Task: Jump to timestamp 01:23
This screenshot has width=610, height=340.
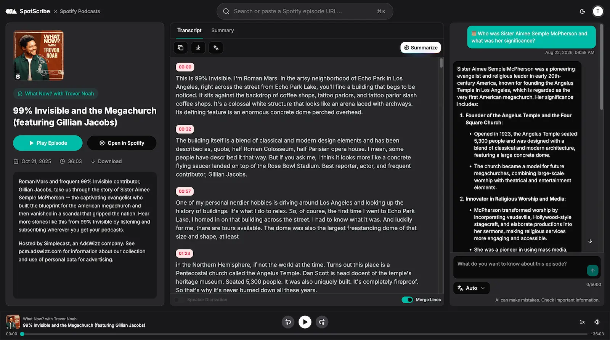Action: (x=185, y=253)
